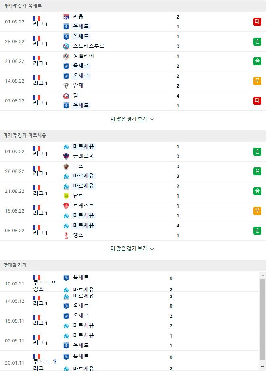Image resolution: width=267 pixels, height=373 pixels.
Task: Click green win badge for Nice match
Action: point(257,171)
